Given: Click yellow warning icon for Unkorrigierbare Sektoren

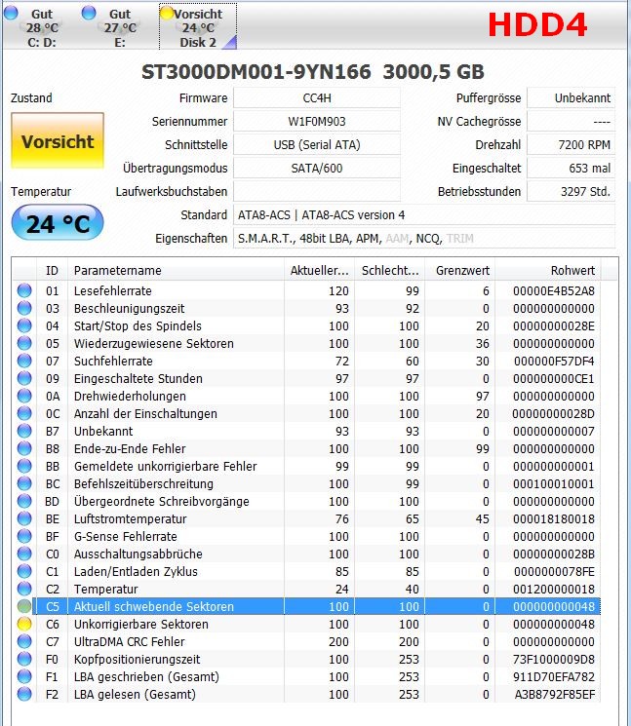Looking at the screenshot, I should 24,624.
